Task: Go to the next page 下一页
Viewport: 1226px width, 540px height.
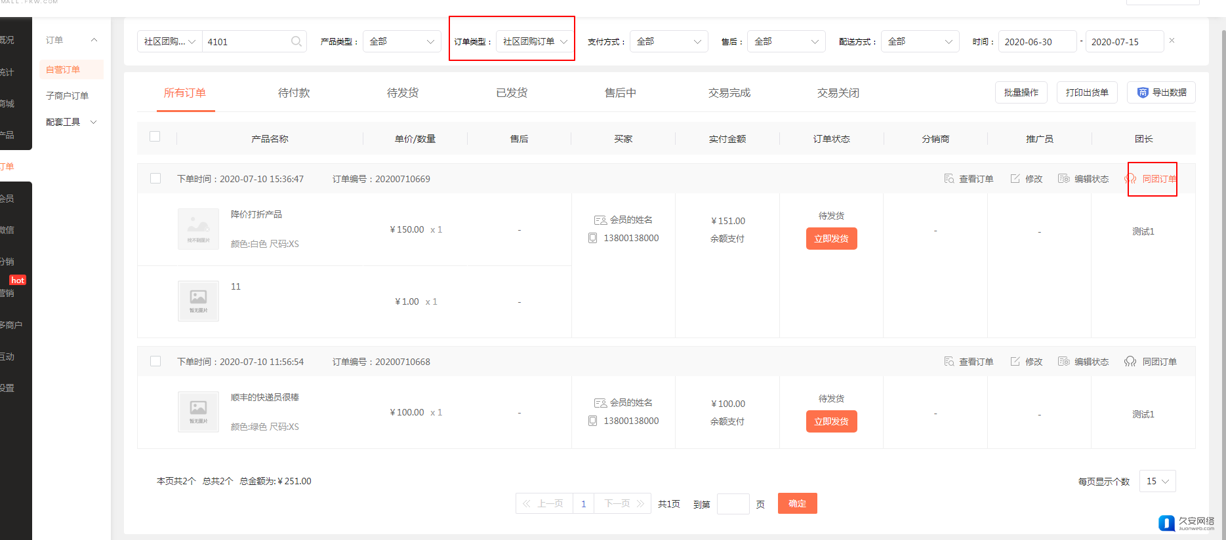Action: [x=623, y=503]
